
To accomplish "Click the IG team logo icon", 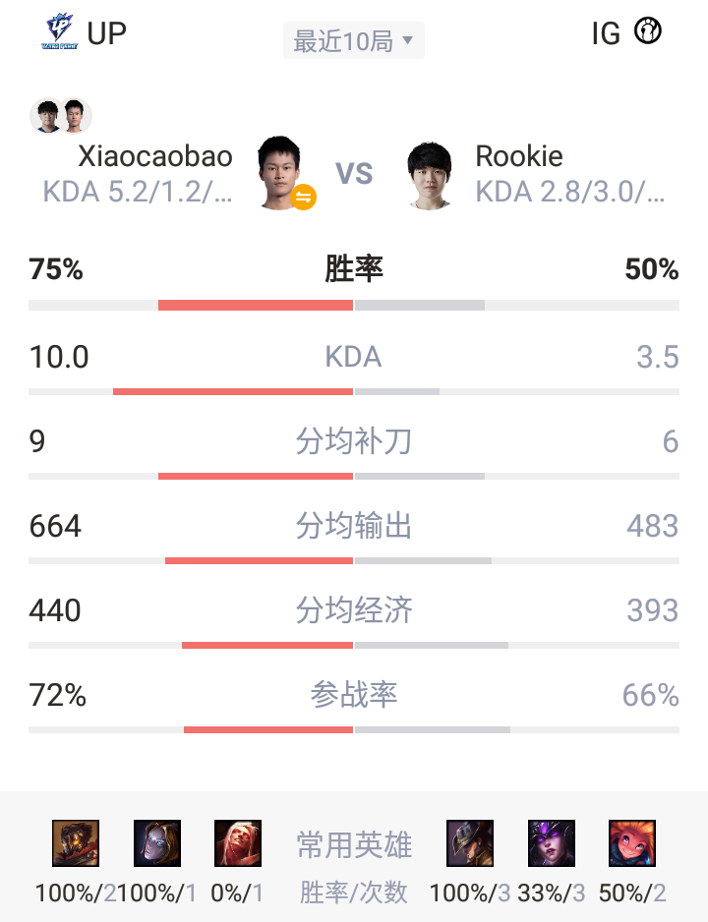I will coord(648,30).
